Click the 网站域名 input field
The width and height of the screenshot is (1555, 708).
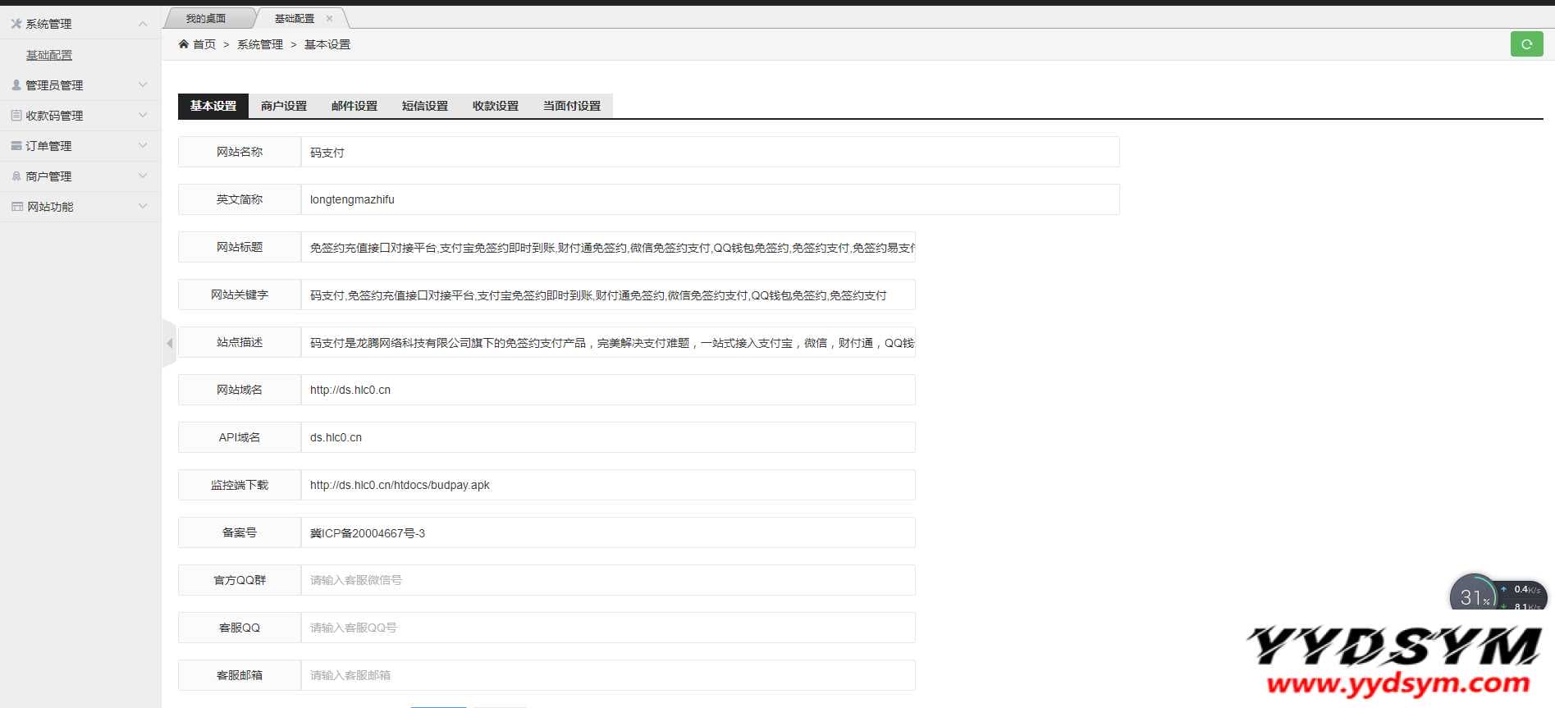coord(608,390)
